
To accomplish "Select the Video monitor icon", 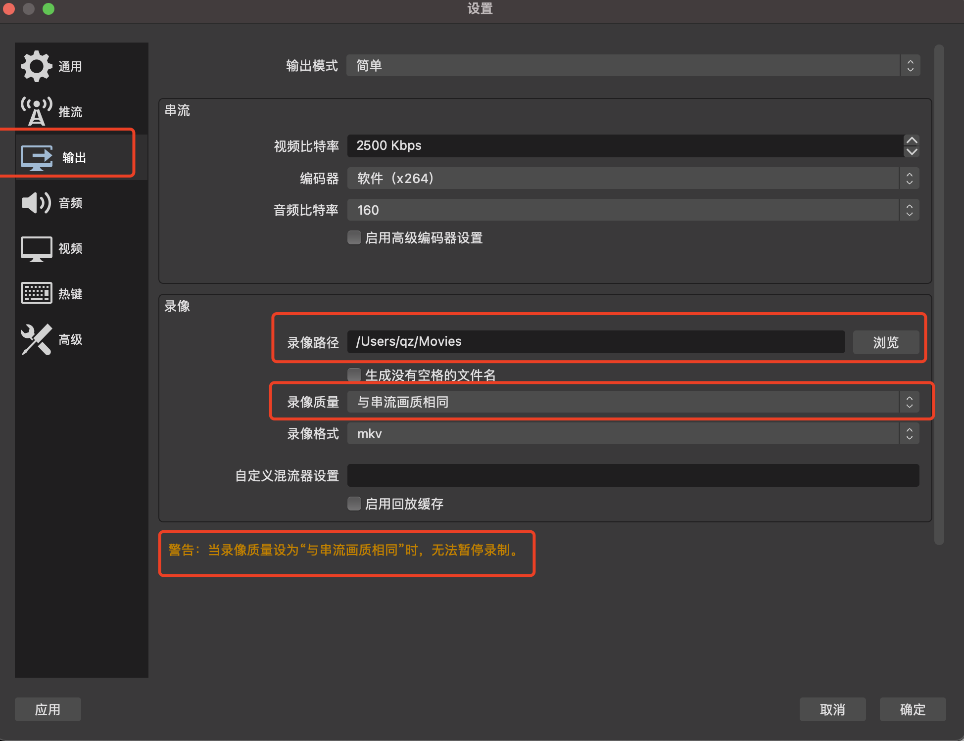I will click(37, 248).
